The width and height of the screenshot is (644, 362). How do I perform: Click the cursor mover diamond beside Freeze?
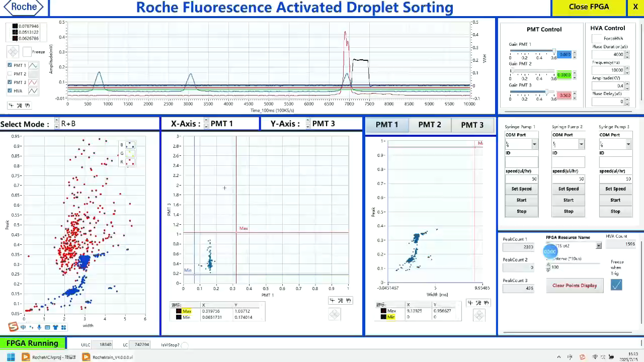point(13,52)
